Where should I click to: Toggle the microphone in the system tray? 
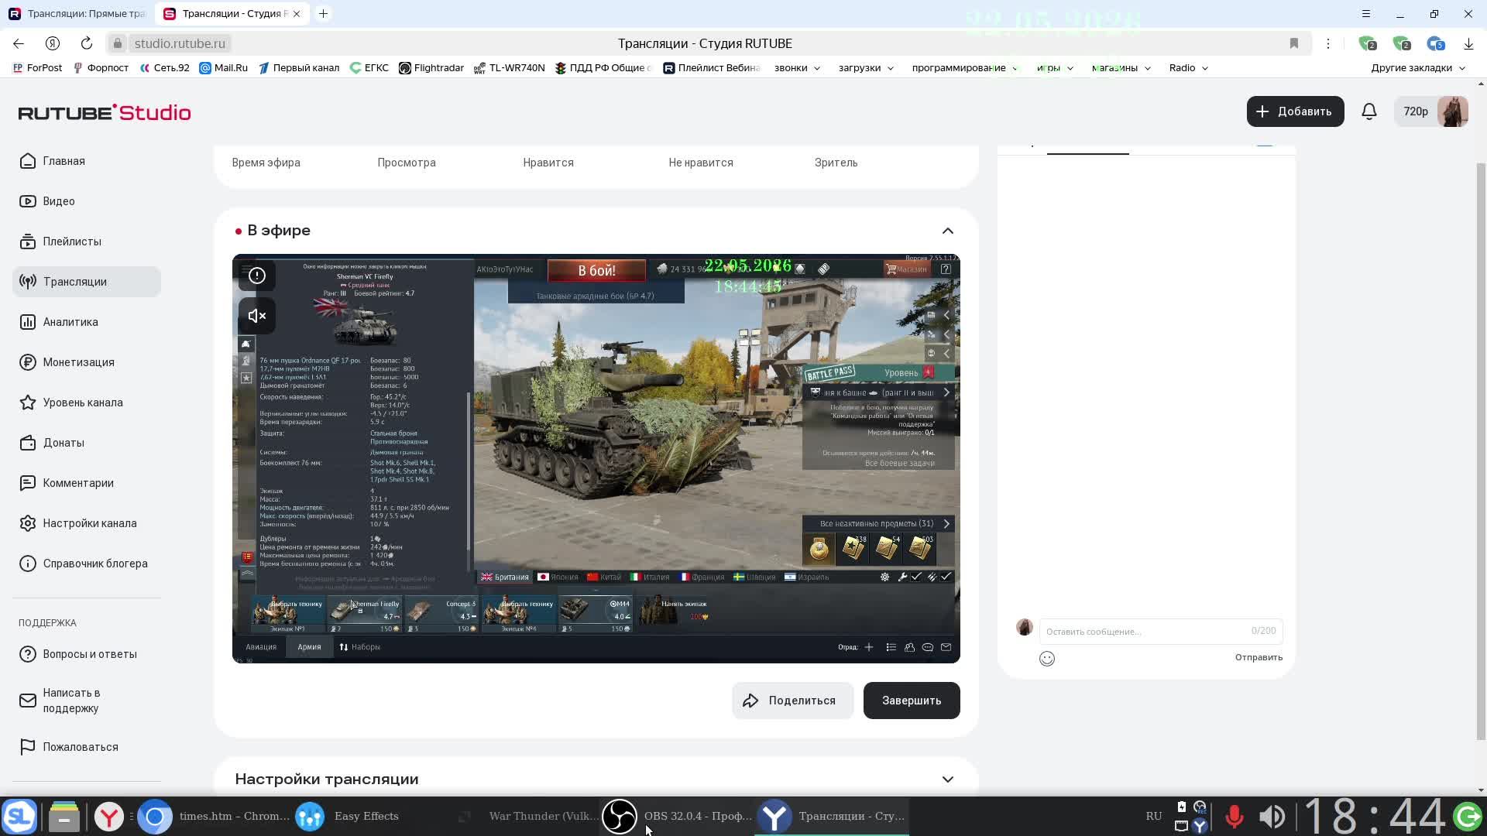click(1235, 817)
